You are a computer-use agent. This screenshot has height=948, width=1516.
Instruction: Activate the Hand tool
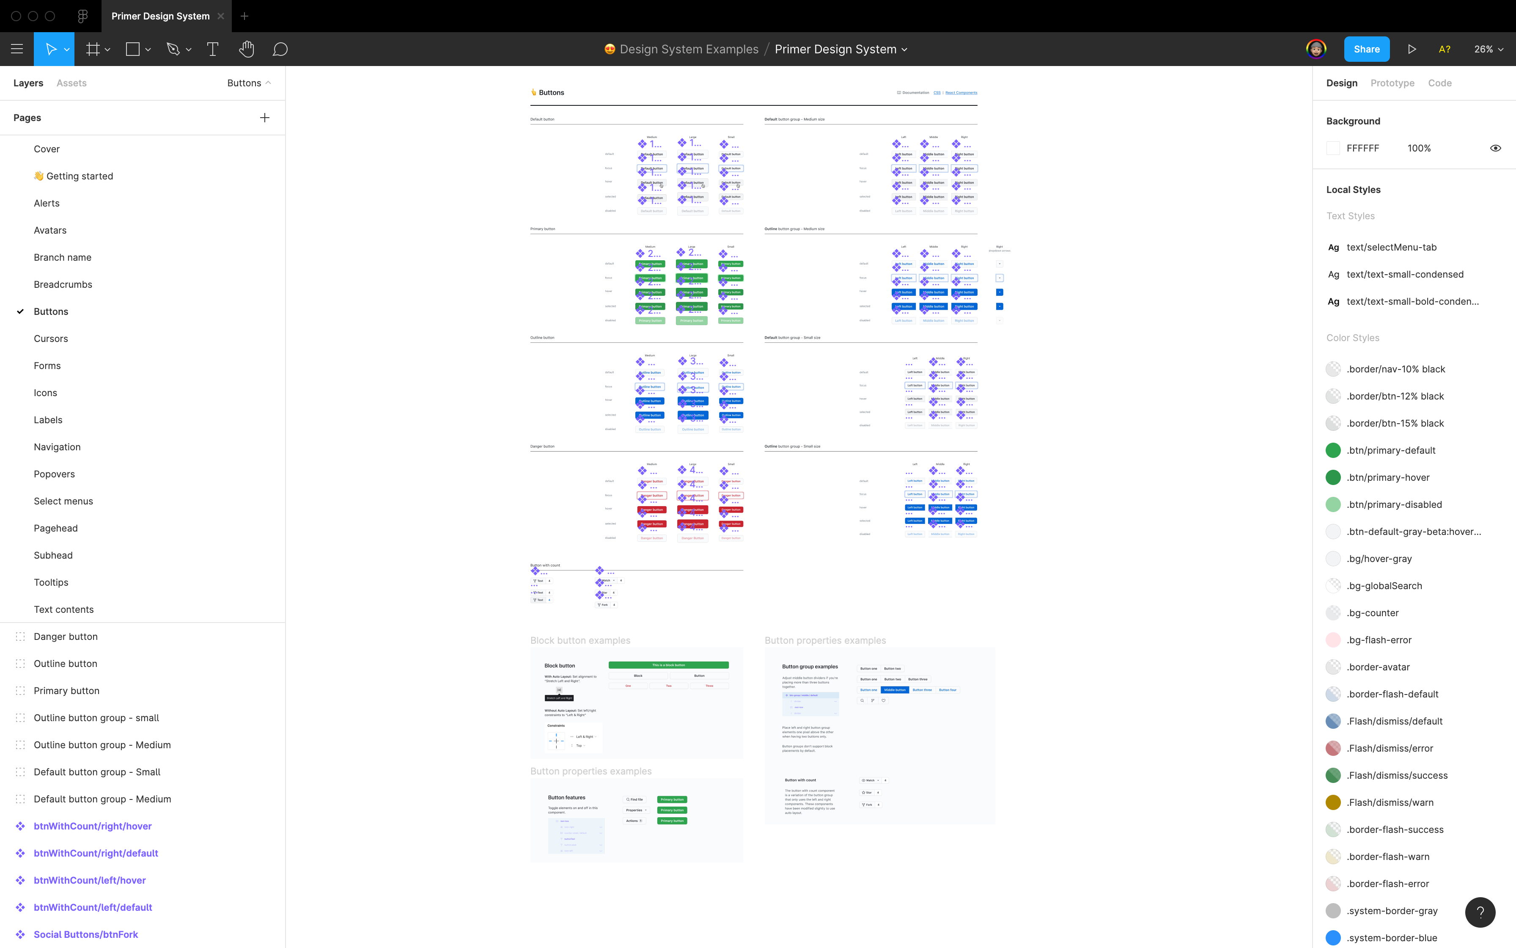click(x=247, y=49)
